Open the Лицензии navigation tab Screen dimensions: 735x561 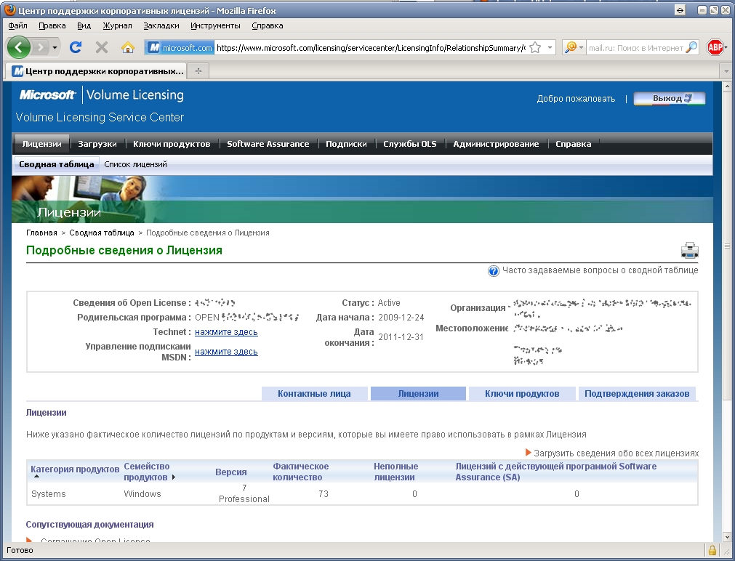pyautogui.click(x=41, y=144)
